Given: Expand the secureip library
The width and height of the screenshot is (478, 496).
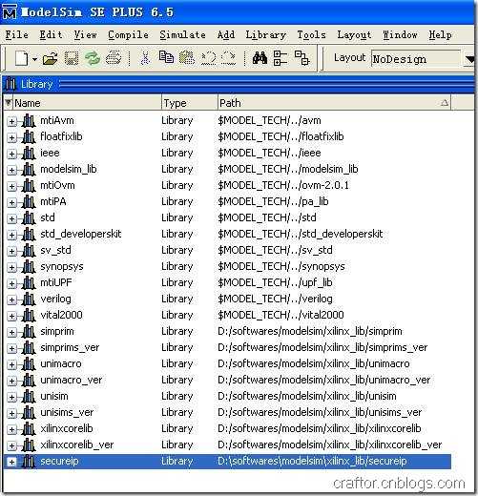Looking at the screenshot, I should click(11, 462).
